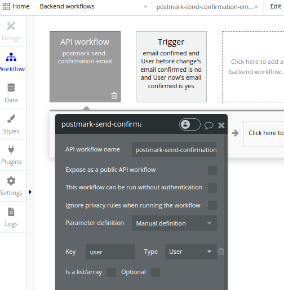
Task: Click the arrow next to the action step
Action: click(x=235, y=133)
